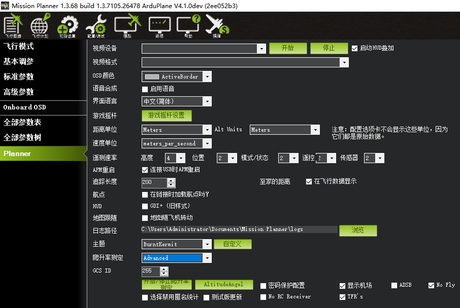Enable the GDI+ (旧样式) HUD checkbox
The width and height of the screenshot is (460, 308).
(x=145, y=206)
